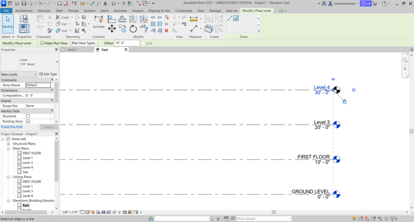Image resolution: width=414 pixels, height=222 pixels.
Task: Toggle the Structural checkbox in Properties
Action: (28, 116)
